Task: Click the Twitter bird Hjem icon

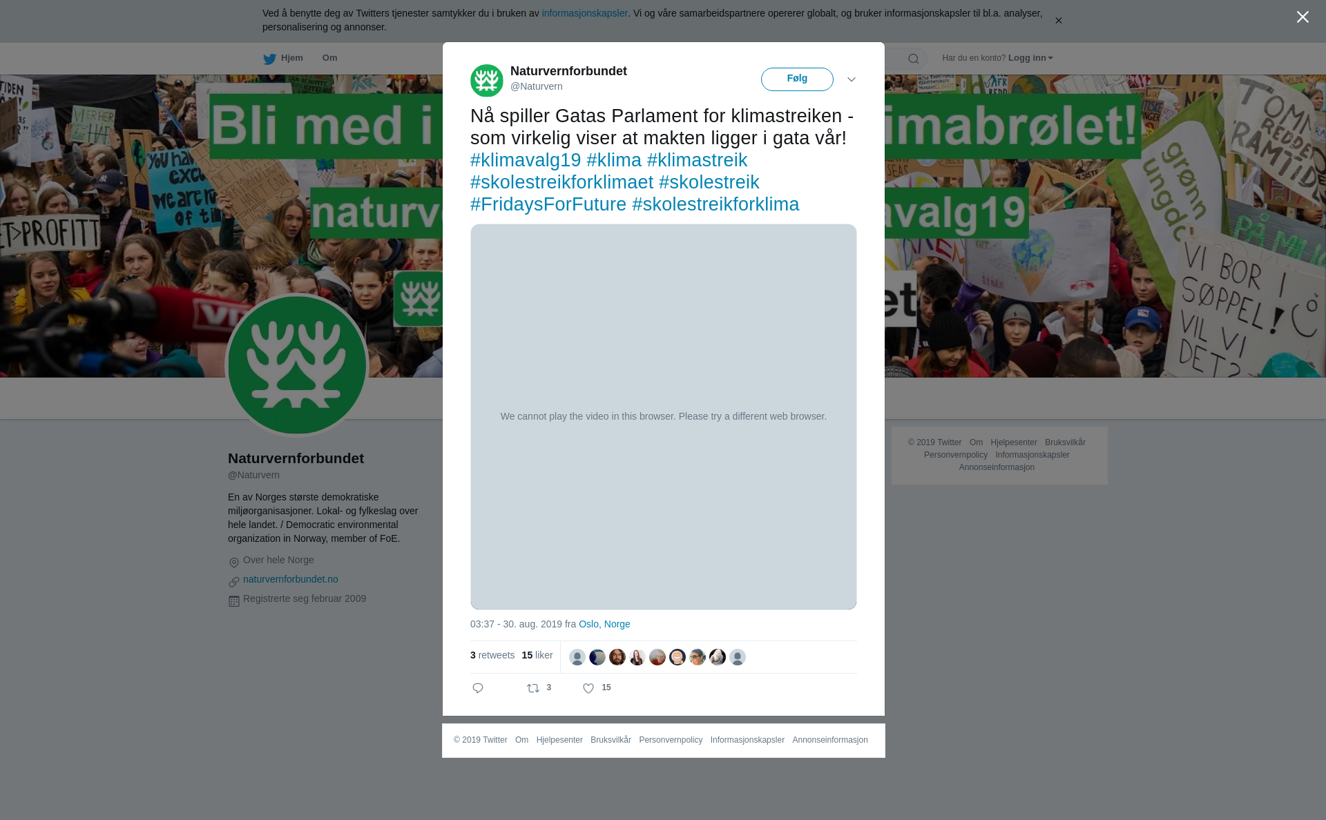Action: [x=269, y=59]
